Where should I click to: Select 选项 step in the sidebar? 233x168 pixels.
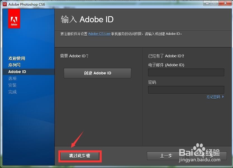(12, 78)
